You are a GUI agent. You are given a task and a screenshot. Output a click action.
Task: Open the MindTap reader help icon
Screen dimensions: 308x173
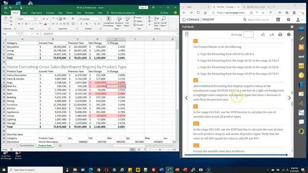pos(289,35)
